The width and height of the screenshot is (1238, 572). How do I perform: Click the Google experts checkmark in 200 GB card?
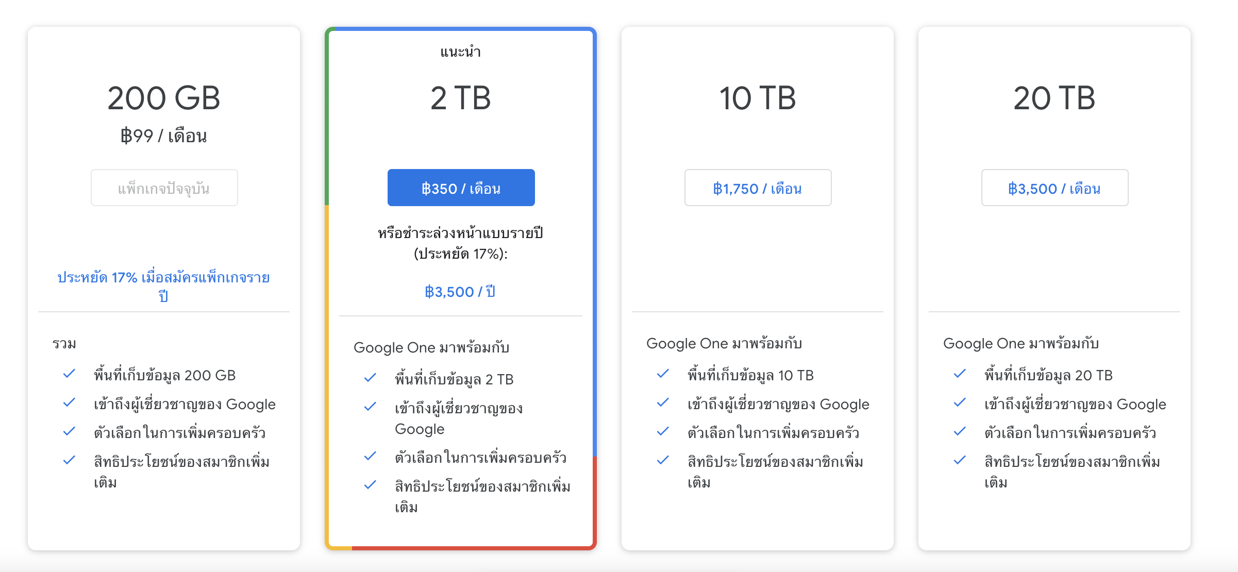pos(69,403)
